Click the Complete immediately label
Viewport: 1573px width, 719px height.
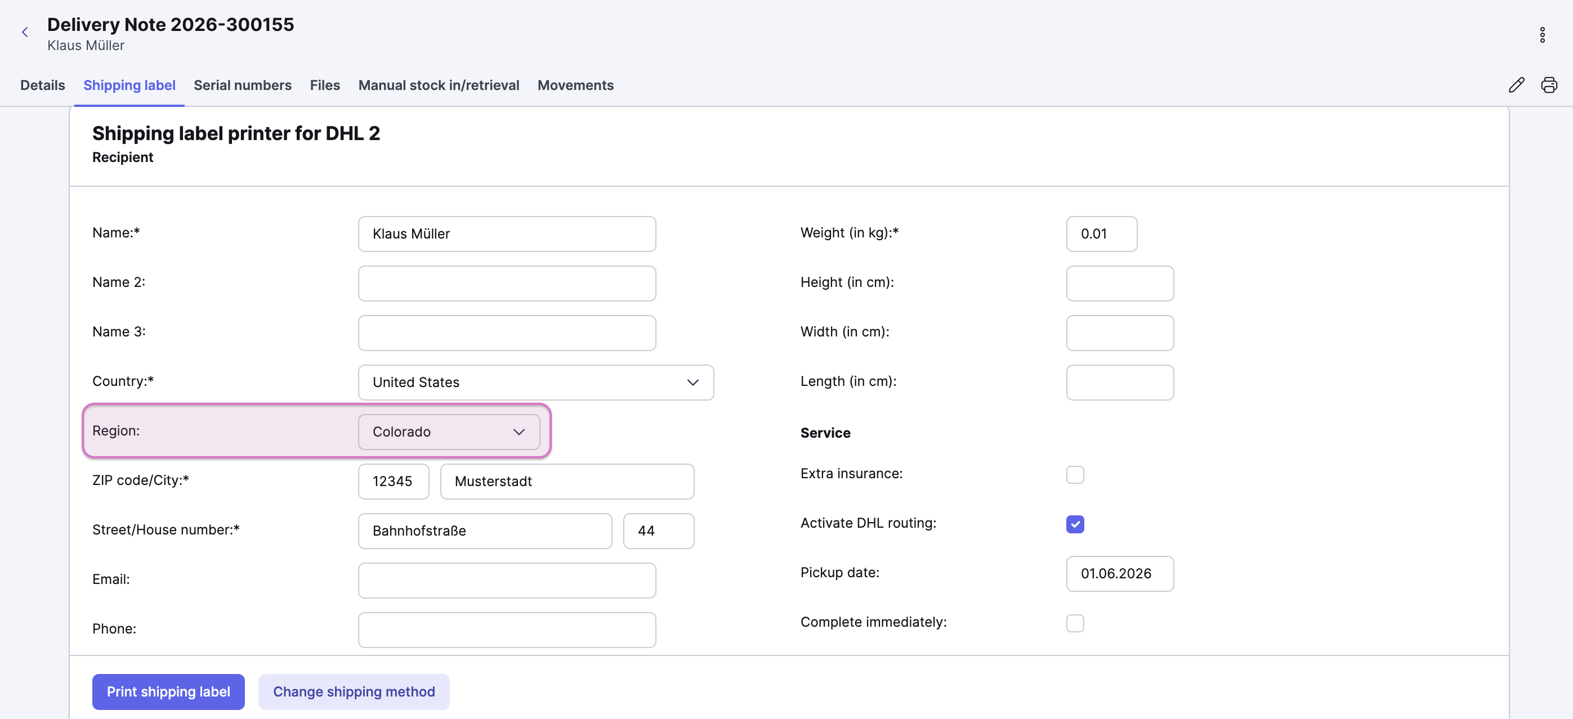click(x=873, y=622)
